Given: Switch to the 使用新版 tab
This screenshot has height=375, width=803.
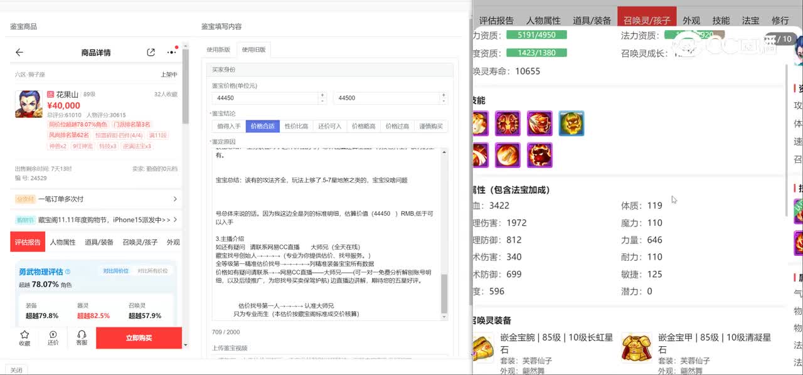Looking at the screenshot, I should (219, 50).
